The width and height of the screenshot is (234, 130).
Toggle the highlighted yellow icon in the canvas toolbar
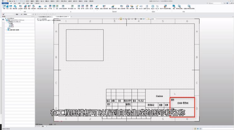point(121,19)
